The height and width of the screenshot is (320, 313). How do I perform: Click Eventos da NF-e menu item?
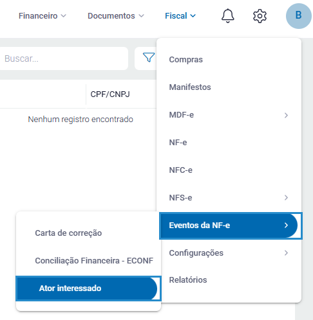(229, 226)
